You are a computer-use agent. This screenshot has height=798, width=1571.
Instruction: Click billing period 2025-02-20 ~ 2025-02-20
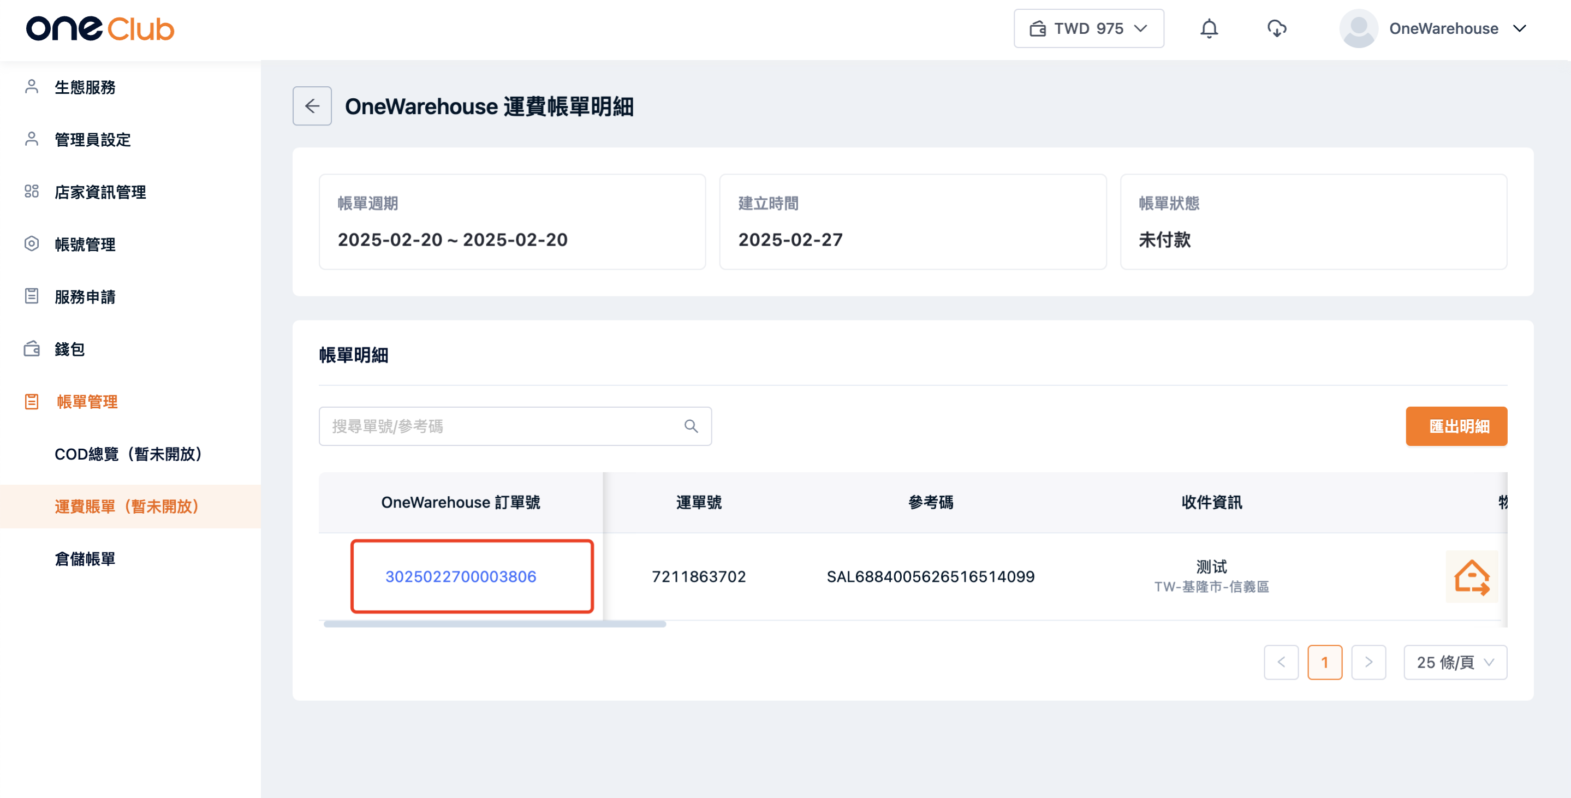click(x=453, y=240)
